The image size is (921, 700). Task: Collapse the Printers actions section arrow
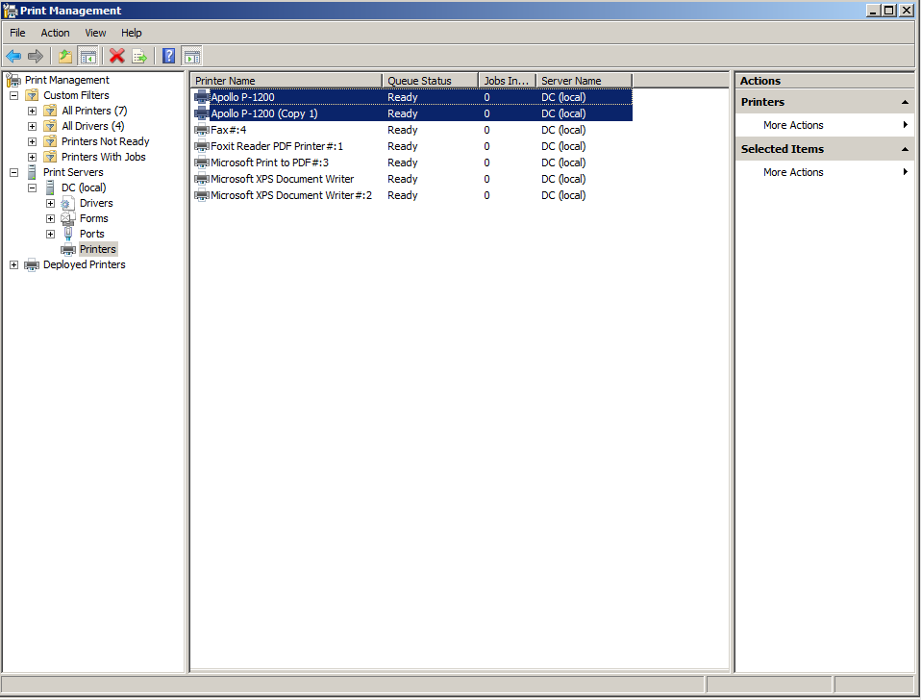coord(905,102)
